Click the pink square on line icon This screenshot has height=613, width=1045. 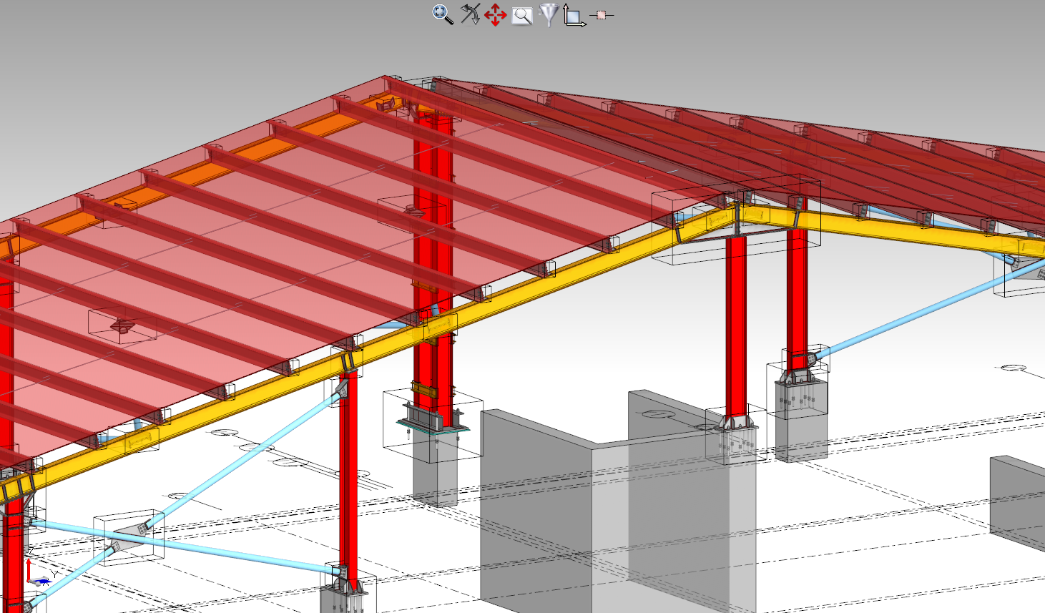(x=601, y=15)
